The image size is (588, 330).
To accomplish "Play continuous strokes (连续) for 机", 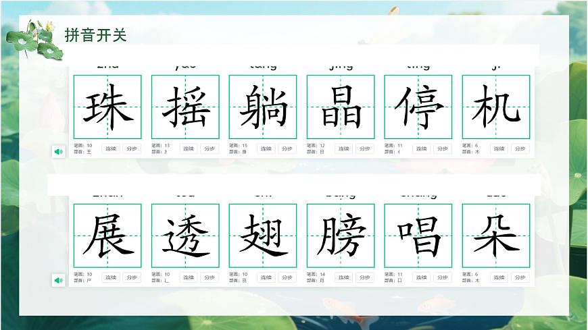I will point(499,148).
